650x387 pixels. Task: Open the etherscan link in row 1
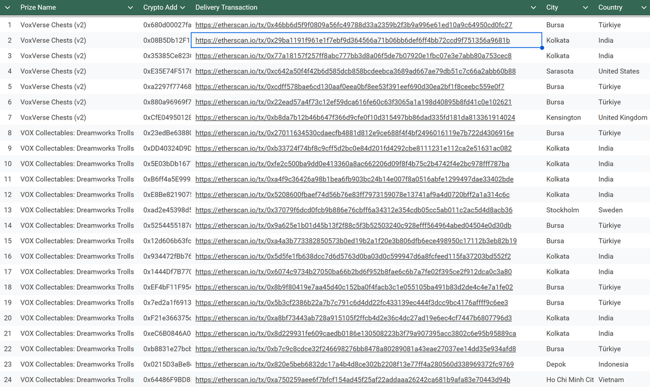(355, 24)
